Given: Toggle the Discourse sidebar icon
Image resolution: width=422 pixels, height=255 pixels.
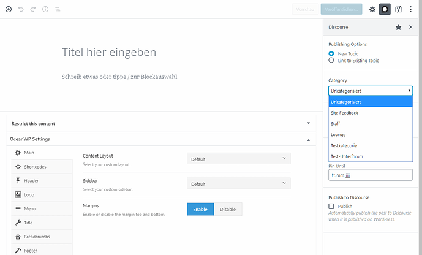Looking at the screenshot, I should (x=385, y=9).
